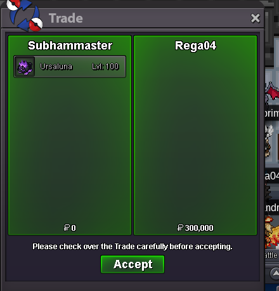Click the Pokédollar symbol beside 300,000
This screenshot has width=279, height=291.
pyautogui.click(x=180, y=228)
